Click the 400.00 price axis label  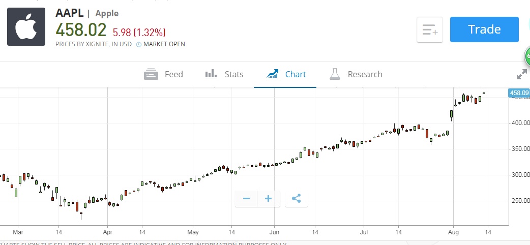point(519,123)
